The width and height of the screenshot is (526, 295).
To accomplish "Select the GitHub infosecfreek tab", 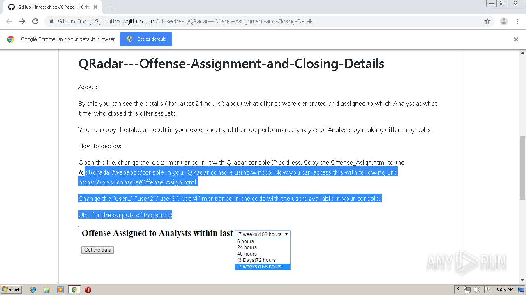I will [x=53, y=7].
